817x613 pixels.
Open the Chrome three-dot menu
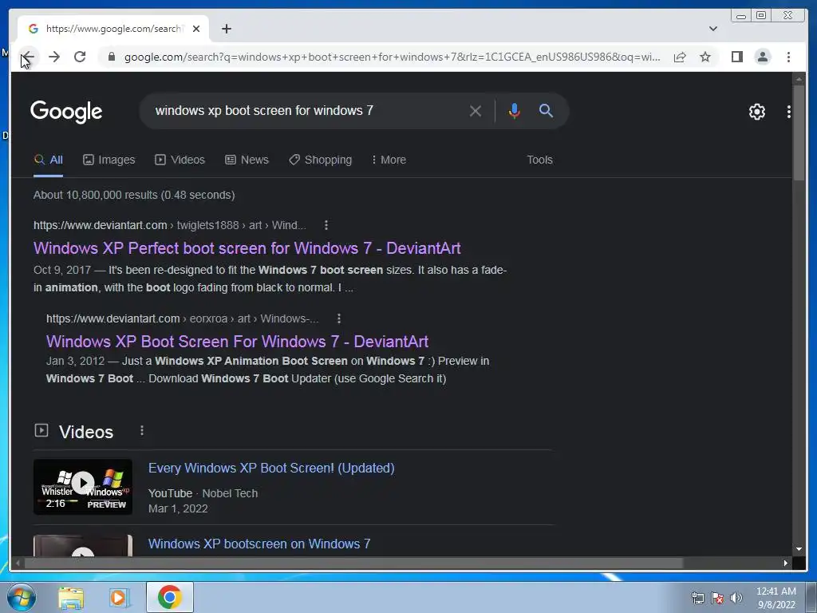click(788, 57)
